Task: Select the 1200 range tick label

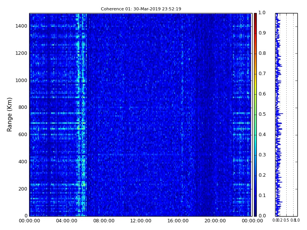Action: point(21,53)
